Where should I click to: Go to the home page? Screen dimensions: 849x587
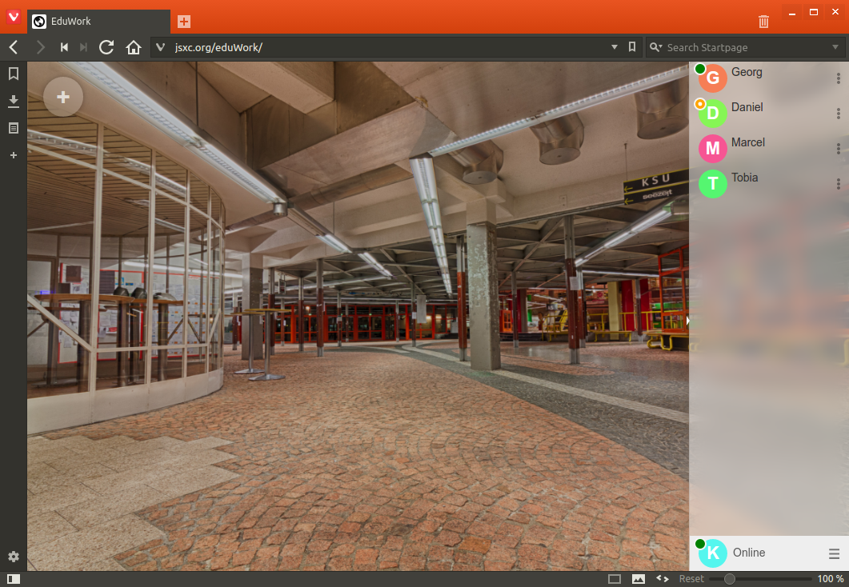[134, 47]
